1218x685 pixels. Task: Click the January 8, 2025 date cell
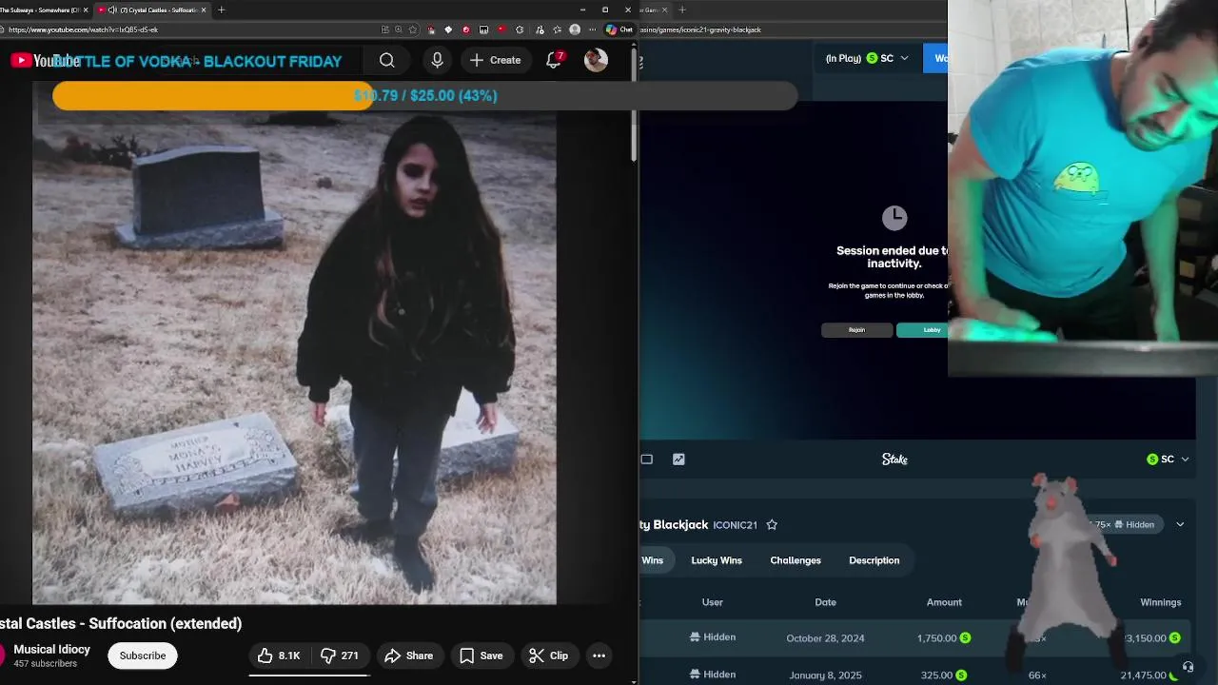pyautogui.click(x=825, y=675)
